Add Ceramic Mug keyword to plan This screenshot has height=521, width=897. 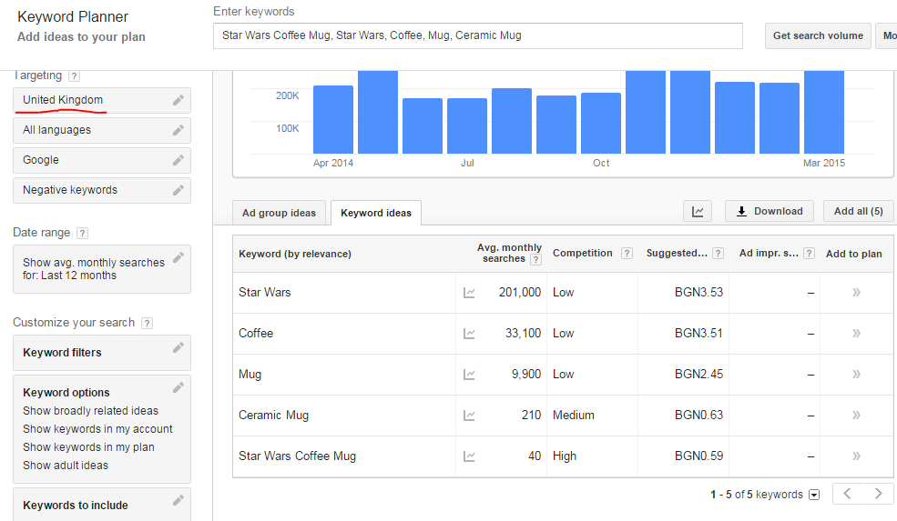856,416
